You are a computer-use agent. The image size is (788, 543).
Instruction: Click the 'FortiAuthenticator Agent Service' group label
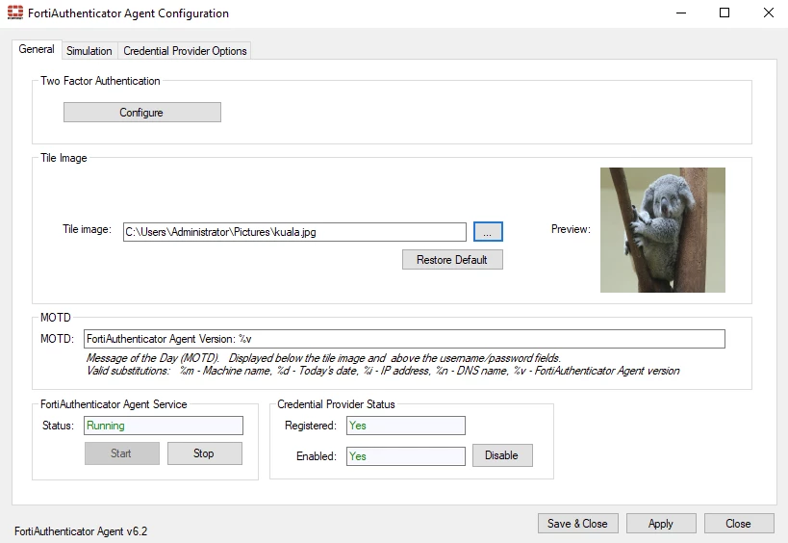click(x=114, y=404)
